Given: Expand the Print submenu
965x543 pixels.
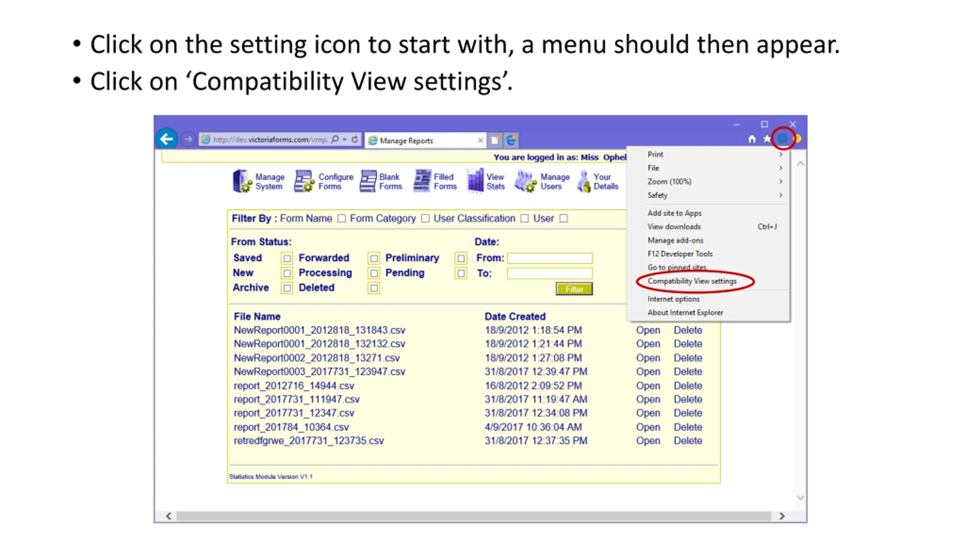Looking at the screenshot, I should (x=709, y=154).
